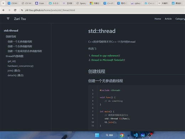Jump to thread内部函数 in sidebar
185x139 pixels.
15,56
